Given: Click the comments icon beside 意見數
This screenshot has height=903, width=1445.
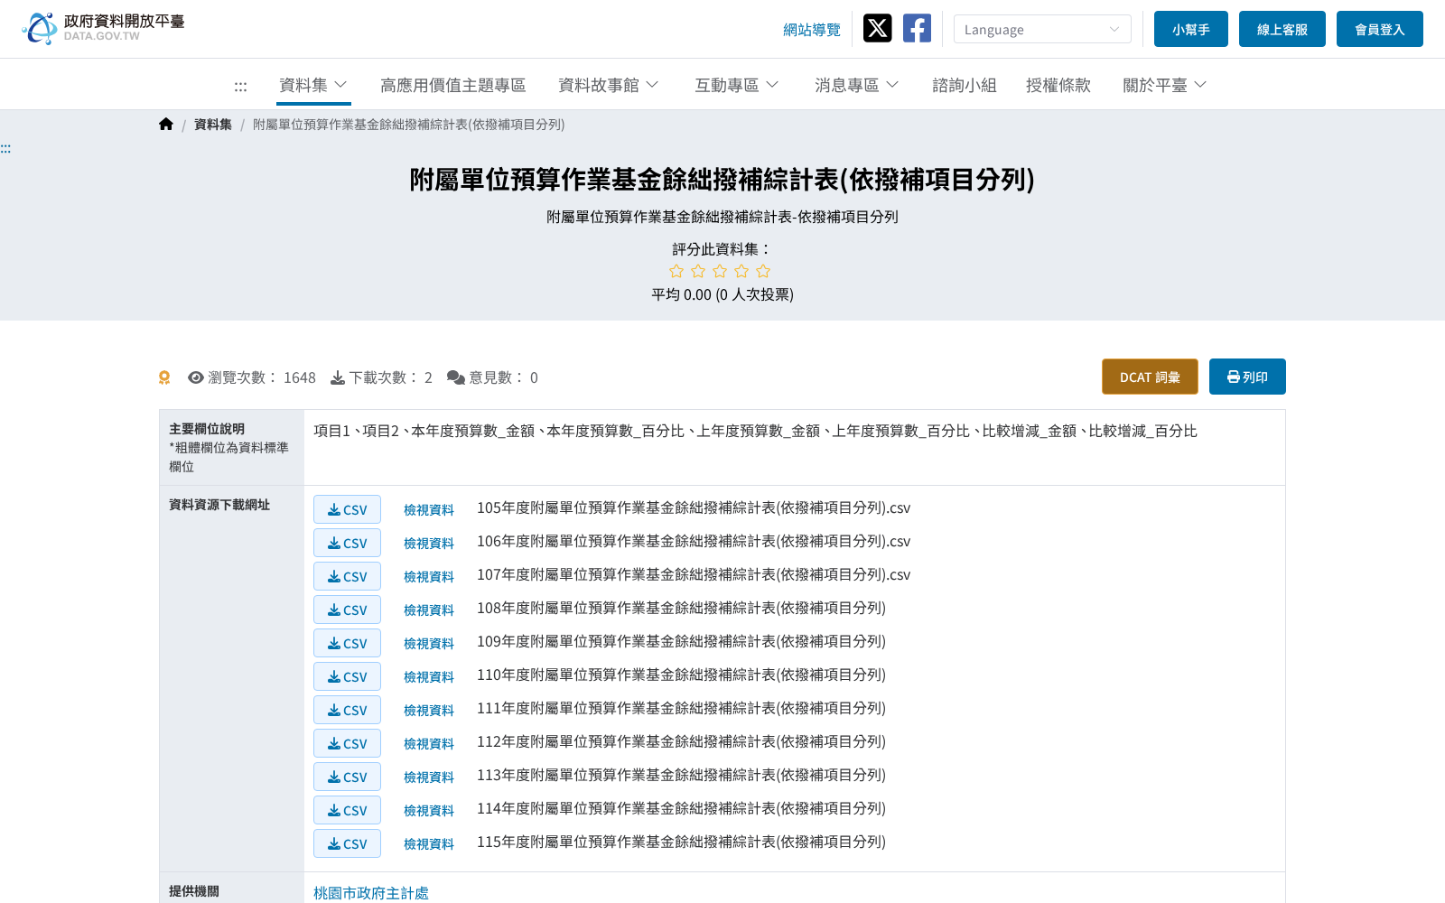Looking at the screenshot, I should [x=456, y=377].
